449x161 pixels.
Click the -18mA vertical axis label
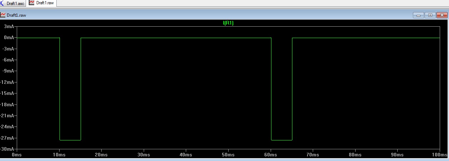(x=7, y=104)
